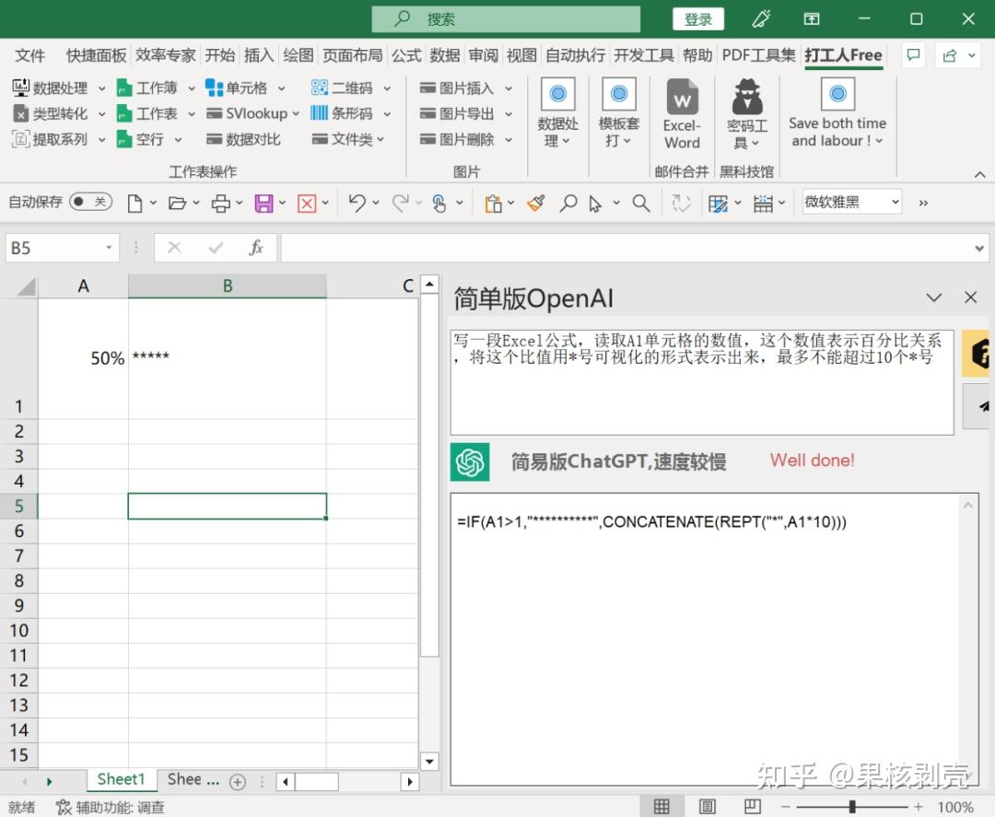Open the SVlookup tool
This screenshot has height=817, width=995.
(252, 113)
